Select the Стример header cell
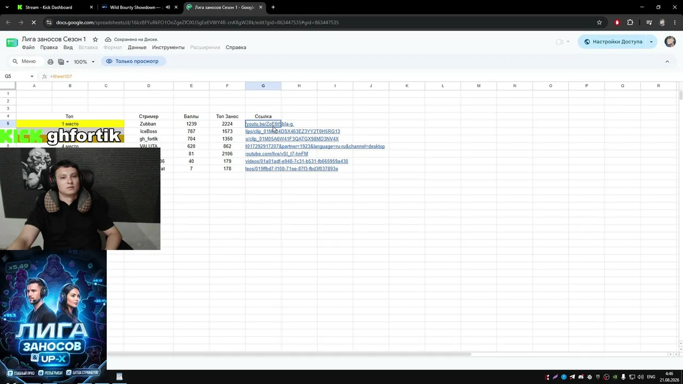683x384 pixels. [149, 117]
